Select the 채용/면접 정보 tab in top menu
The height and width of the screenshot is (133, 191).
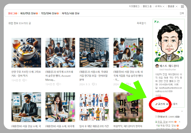coord(28,13)
